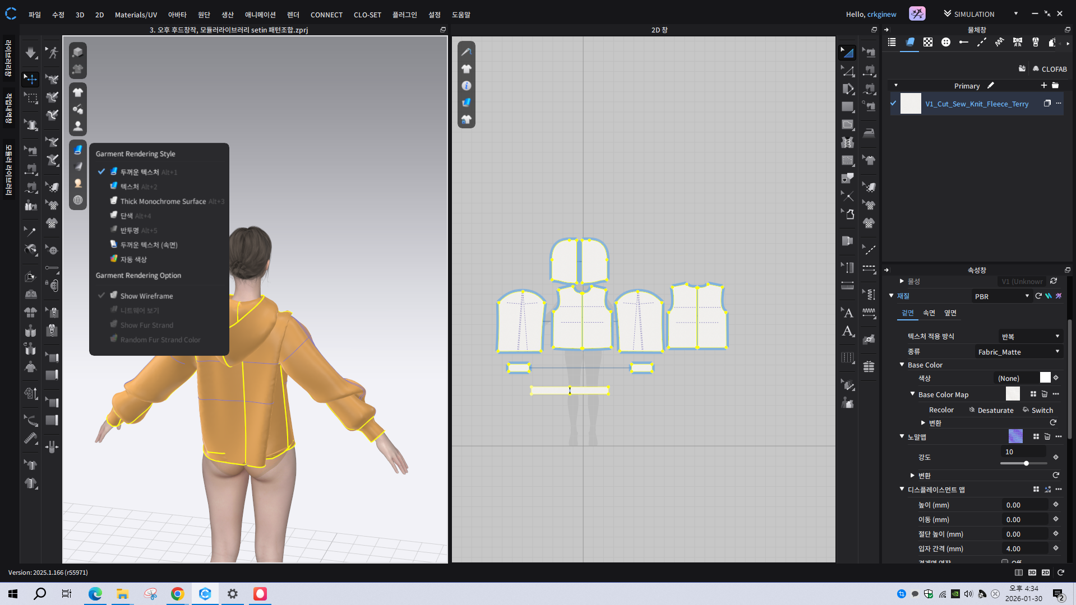Select the Select/Move tool in 3D toolbar

tap(31, 79)
